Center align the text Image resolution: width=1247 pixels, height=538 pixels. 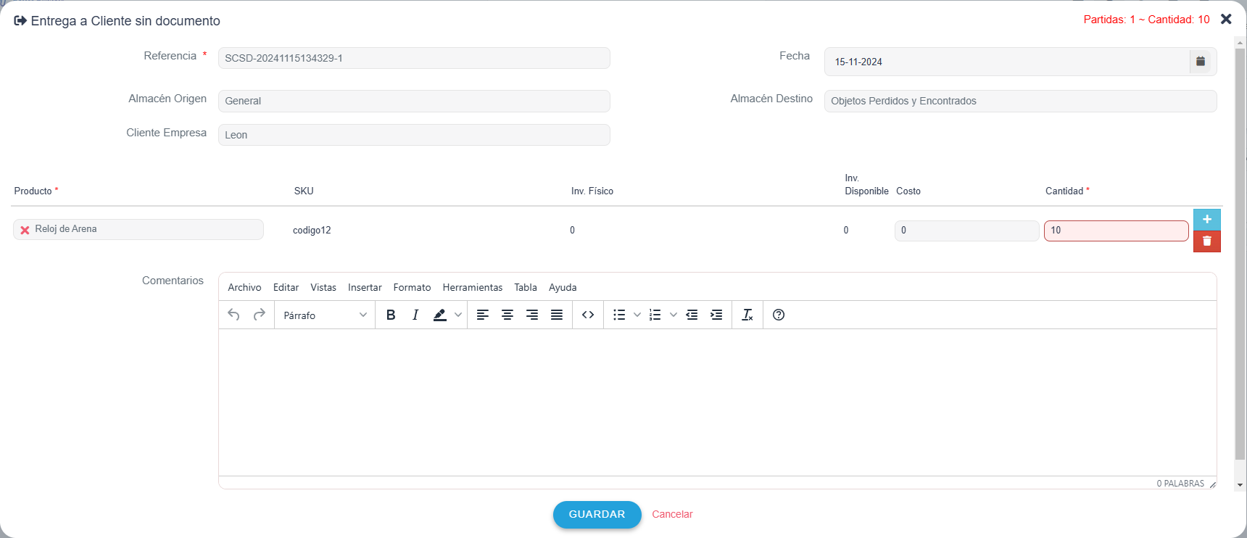[x=507, y=315]
